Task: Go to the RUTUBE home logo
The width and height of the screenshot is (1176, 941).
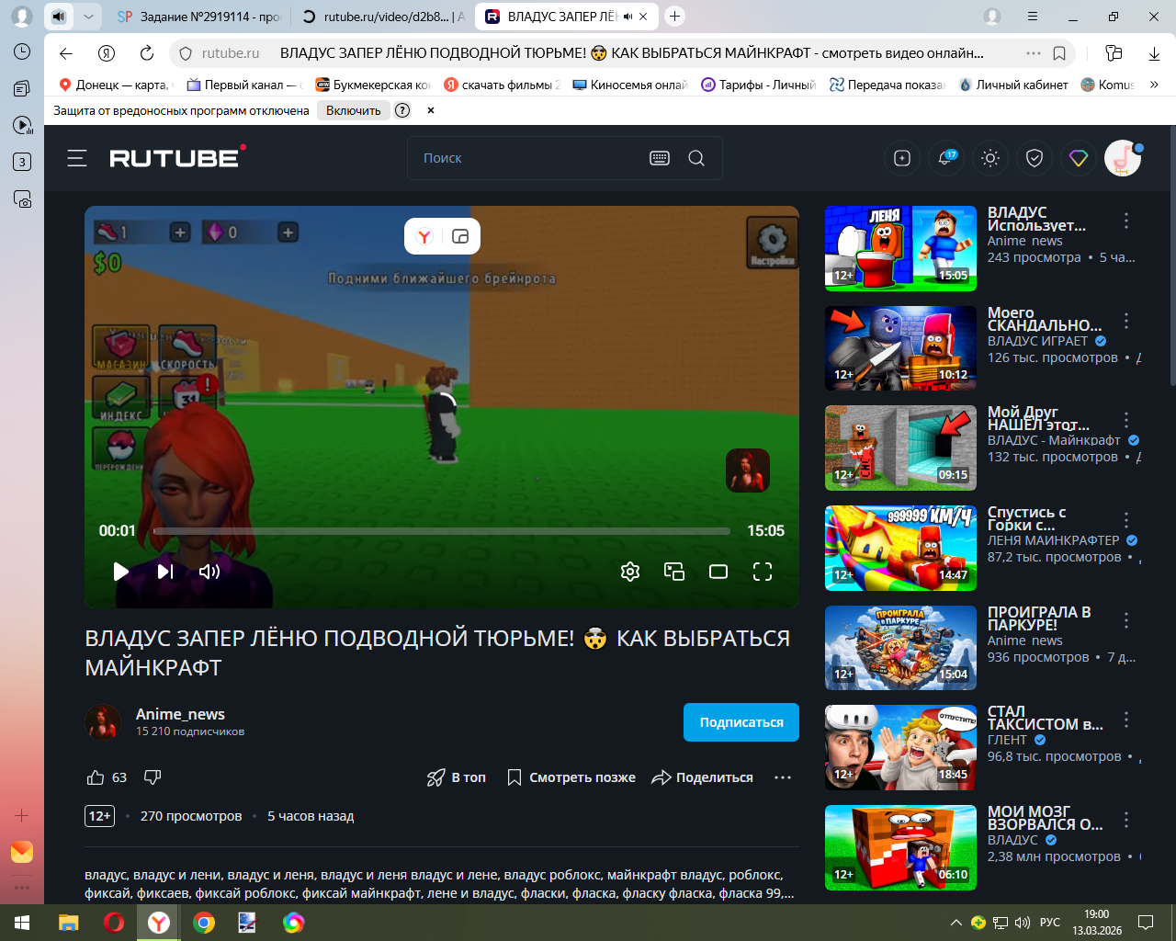Action: 177,157
